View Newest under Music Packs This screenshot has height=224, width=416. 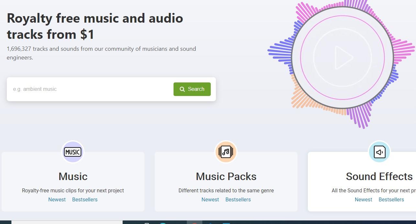pyautogui.click(x=210, y=199)
